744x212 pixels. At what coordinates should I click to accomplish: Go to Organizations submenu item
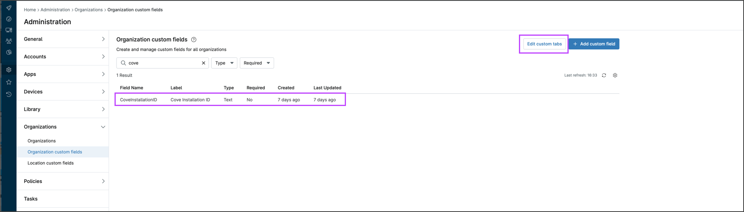click(41, 141)
